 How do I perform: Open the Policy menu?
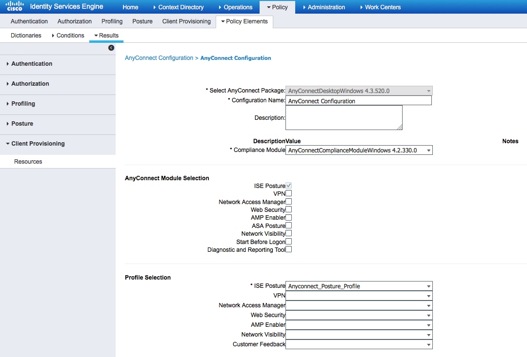click(x=277, y=7)
